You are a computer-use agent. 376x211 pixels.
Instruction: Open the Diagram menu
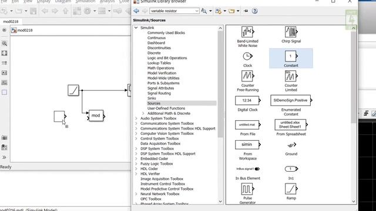(x=63, y=1)
